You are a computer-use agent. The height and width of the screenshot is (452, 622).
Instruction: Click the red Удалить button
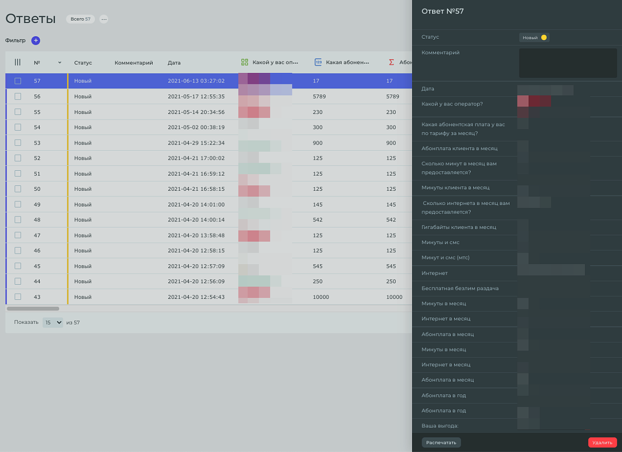click(x=602, y=442)
